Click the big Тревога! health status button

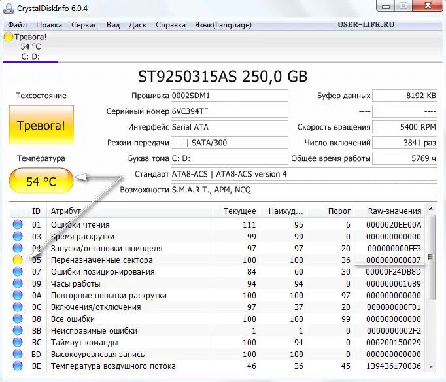coord(41,124)
